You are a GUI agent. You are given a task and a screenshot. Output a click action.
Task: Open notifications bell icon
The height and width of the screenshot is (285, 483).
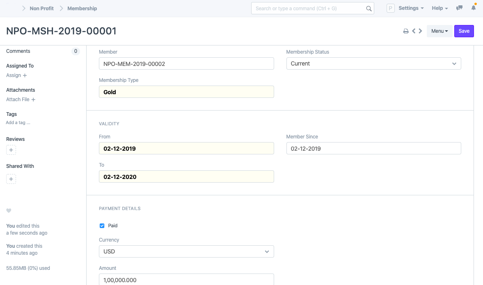(474, 8)
